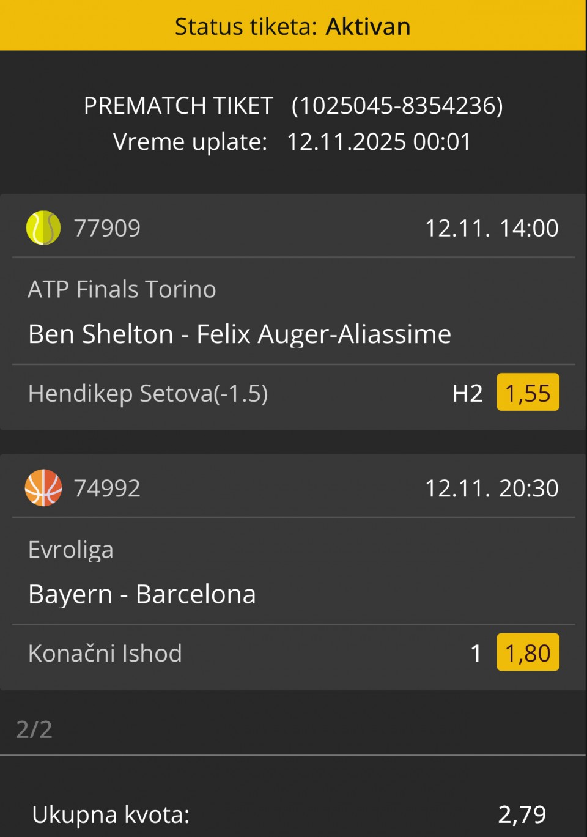The width and height of the screenshot is (587, 837).
Task: Open the Bayern - Barcelona match
Action: coord(142,594)
